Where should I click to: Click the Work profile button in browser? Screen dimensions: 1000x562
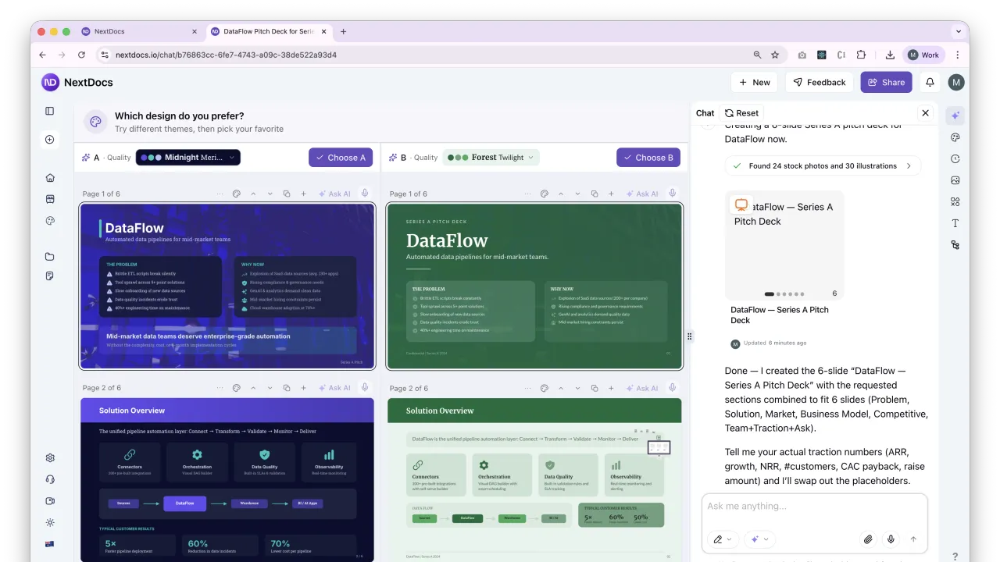pyautogui.click(x=923, y=55)
